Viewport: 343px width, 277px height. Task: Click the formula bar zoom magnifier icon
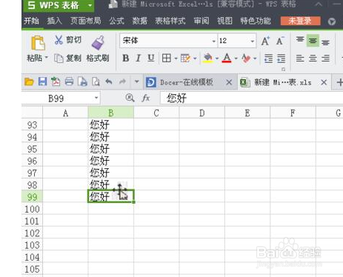[x=130, y=98]
